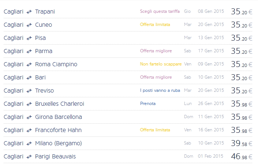Click the plane icon in the Trapani row

click(29, 12)
